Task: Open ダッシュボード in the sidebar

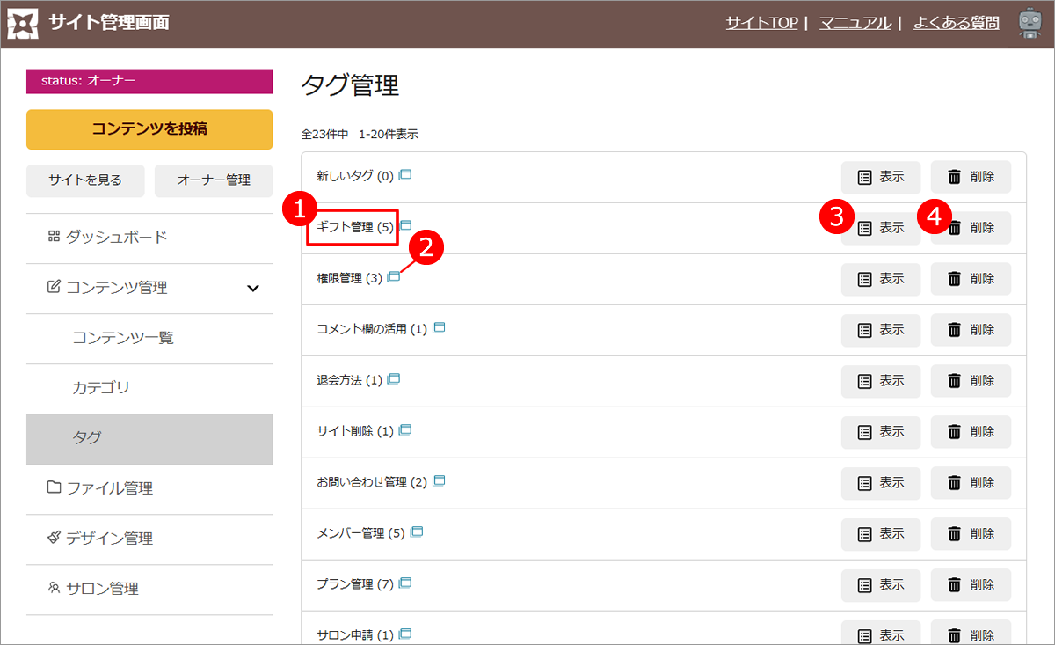Action: click(x=116, y=238)
